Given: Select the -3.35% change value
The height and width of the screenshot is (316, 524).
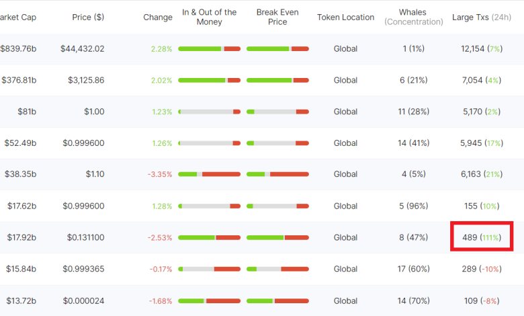Looking at the screenshot, I should pyautogui.click(x=160, y=174).
